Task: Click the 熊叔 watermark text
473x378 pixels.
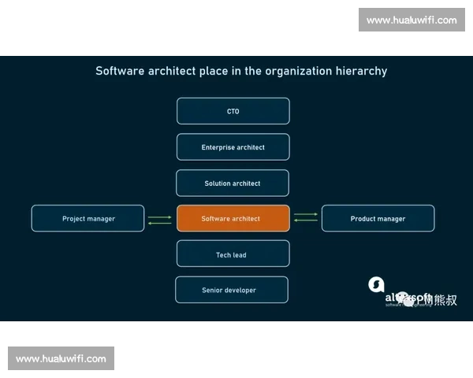Action: click(443, 299)
